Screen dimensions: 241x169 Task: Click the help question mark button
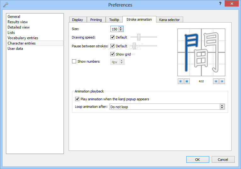pos(220,4)
